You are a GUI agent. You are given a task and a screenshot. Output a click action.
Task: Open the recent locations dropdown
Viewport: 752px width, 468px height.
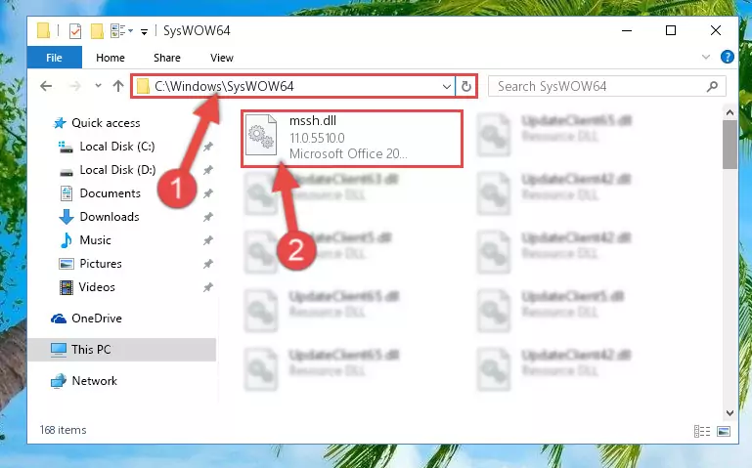(x=99, y=86)
